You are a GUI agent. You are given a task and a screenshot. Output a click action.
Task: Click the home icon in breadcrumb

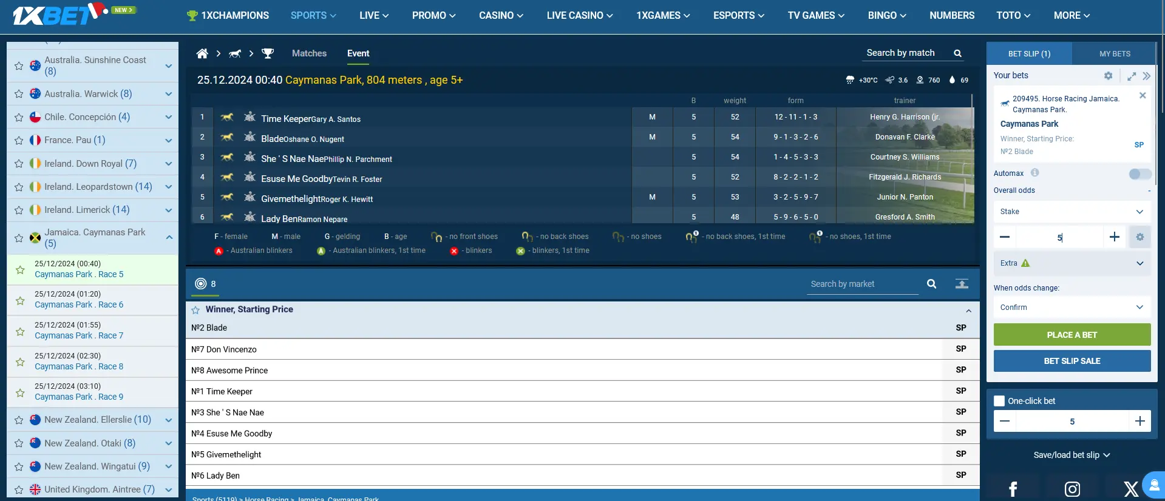pos(202,53)
